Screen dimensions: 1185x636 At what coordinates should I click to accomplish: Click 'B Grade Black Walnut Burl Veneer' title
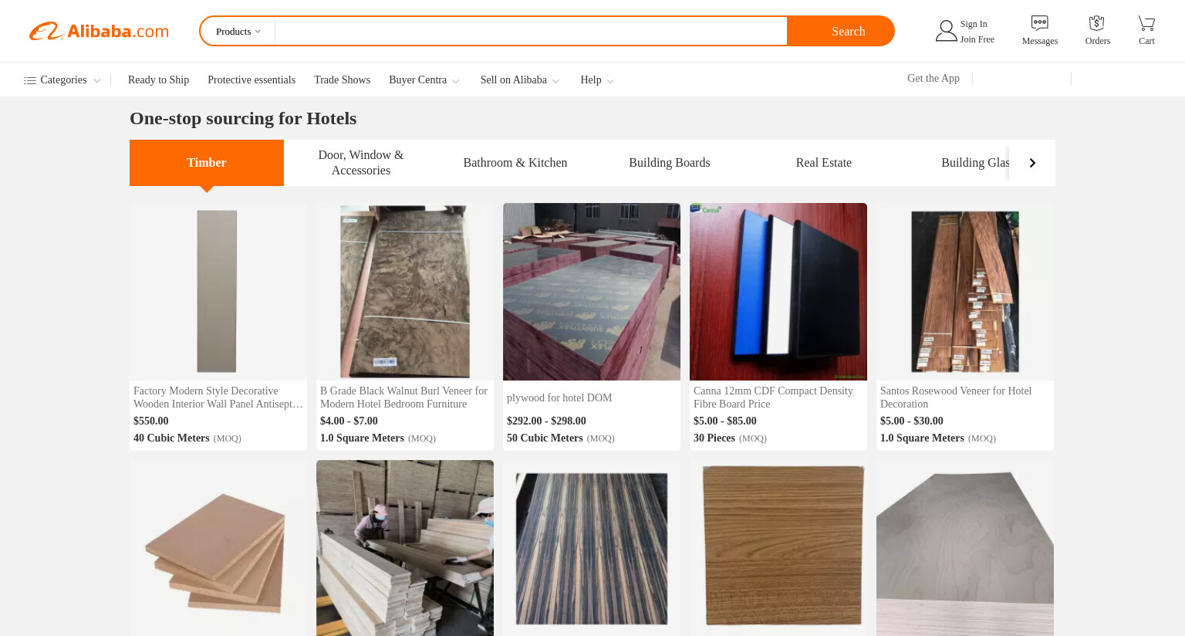(x=405, y=397)
